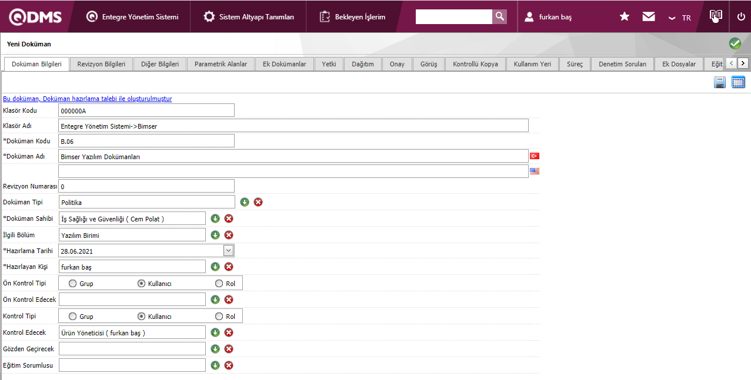Switch to the Revizyon Bilgileri tab

tap(101, 64)
